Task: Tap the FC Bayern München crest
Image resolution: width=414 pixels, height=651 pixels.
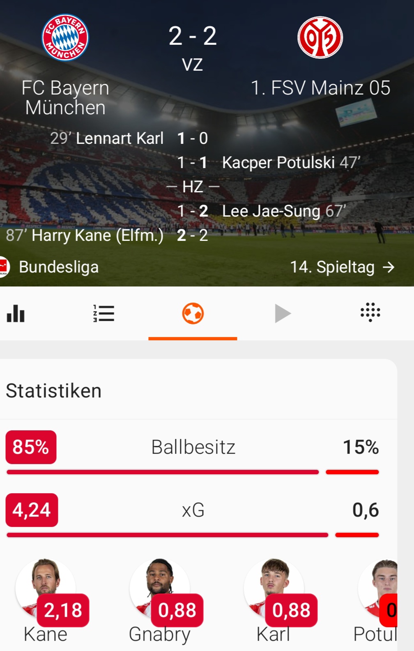Action: click(65, 37)
